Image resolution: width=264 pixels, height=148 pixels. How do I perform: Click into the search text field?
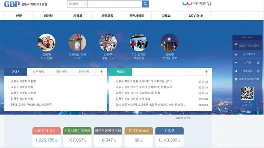pos(114,4)
